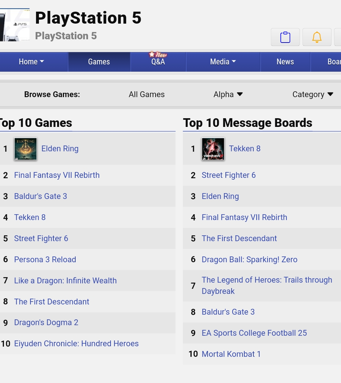Image resolution: width=341 pixels, height=383 pixels.
Task: Open Elden Ring in Top 10 Games
Action: click(x=60, y=148)
